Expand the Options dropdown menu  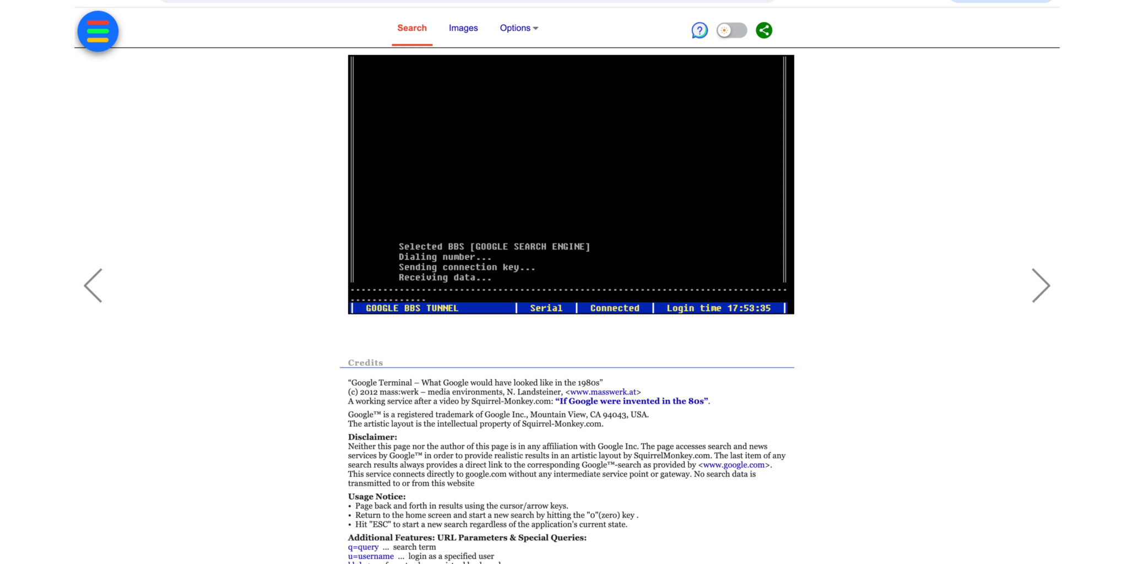pos(518,28)
